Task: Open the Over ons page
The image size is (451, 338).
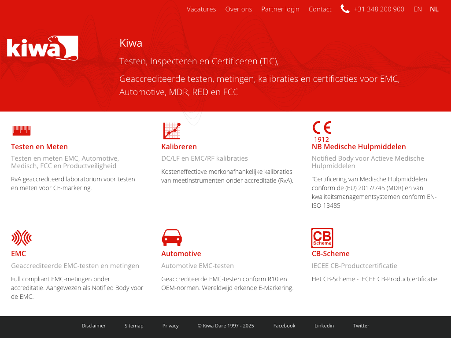Action: pos(239,9)
